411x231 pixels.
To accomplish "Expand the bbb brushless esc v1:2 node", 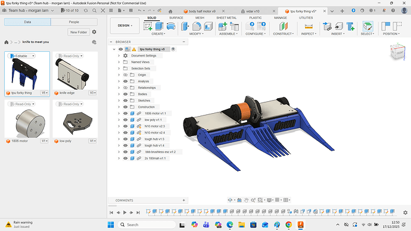I will (x=119, y=152).
